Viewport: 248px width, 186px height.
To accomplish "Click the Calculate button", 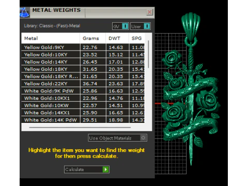I will coord(87,169).
